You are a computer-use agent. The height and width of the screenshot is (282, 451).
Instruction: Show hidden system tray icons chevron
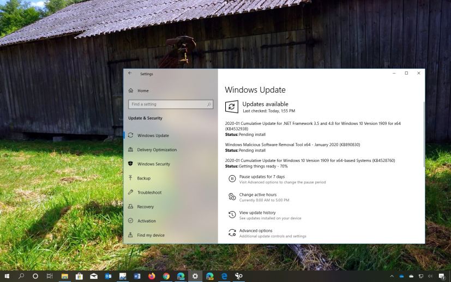pyautogui.click(x=392, y=277)
